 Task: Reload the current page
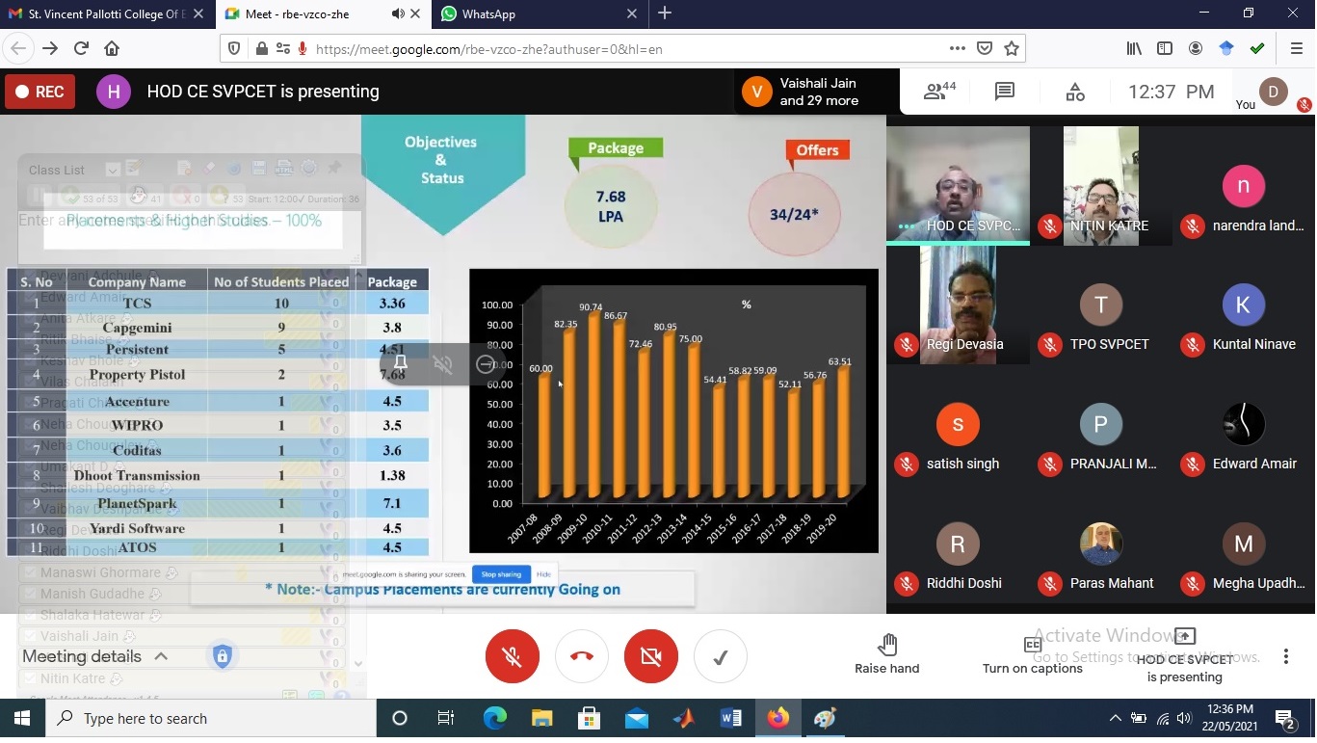81,48
